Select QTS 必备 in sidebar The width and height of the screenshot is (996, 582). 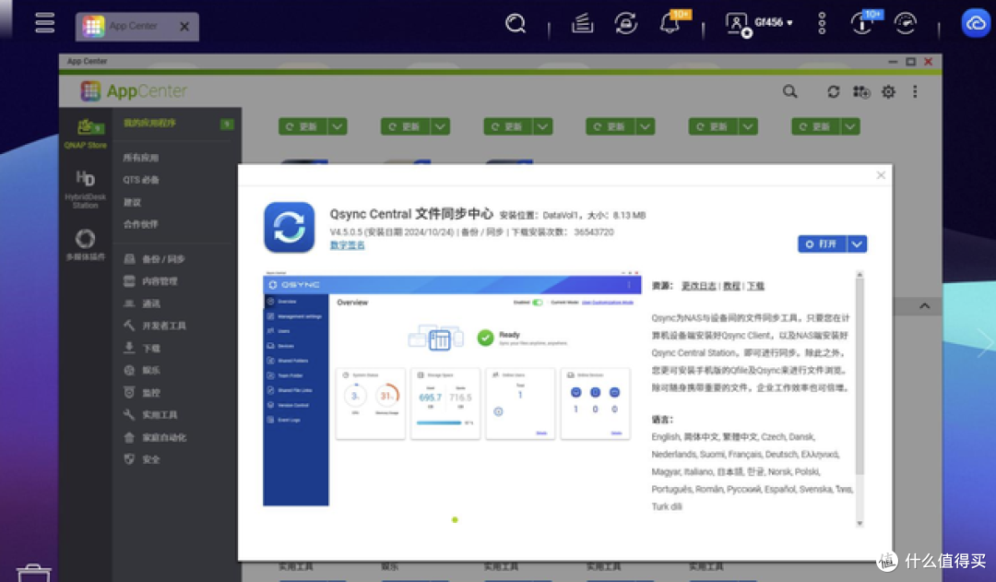click(141, 180)
